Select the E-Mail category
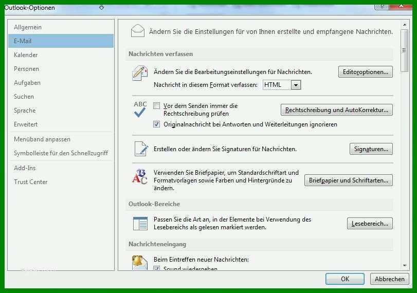This screenshot has width=417, height=293. click(61, 41)
